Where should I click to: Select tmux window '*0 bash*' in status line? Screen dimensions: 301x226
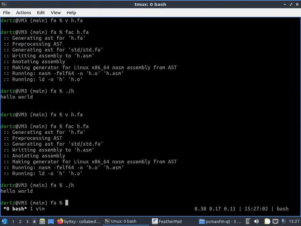click(15, 209)
